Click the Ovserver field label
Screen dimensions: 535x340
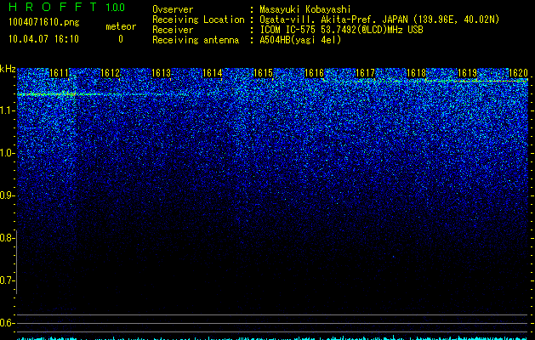173,9
